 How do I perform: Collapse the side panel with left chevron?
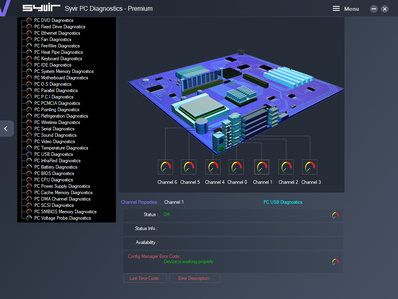[x=7, y=129]
